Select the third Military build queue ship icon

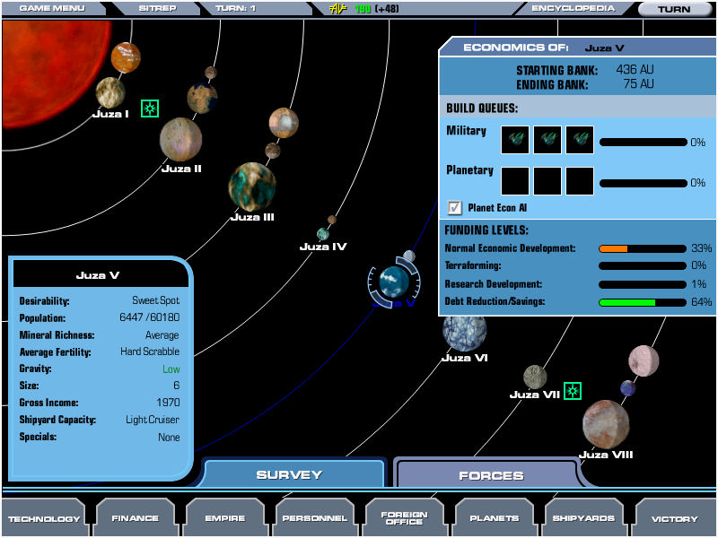click(580, 140)
